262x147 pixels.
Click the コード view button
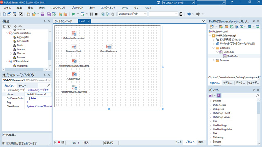[x=178, y=142]
